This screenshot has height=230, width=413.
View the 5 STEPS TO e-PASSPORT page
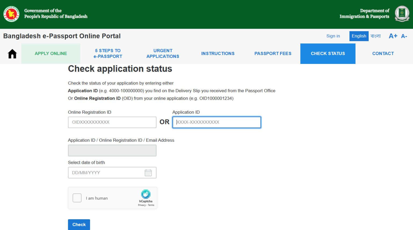pos(108,53)
